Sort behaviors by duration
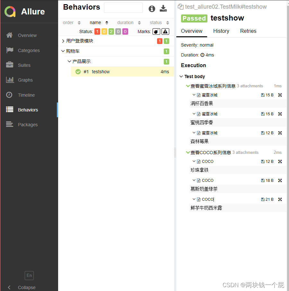 click(129, 22)
